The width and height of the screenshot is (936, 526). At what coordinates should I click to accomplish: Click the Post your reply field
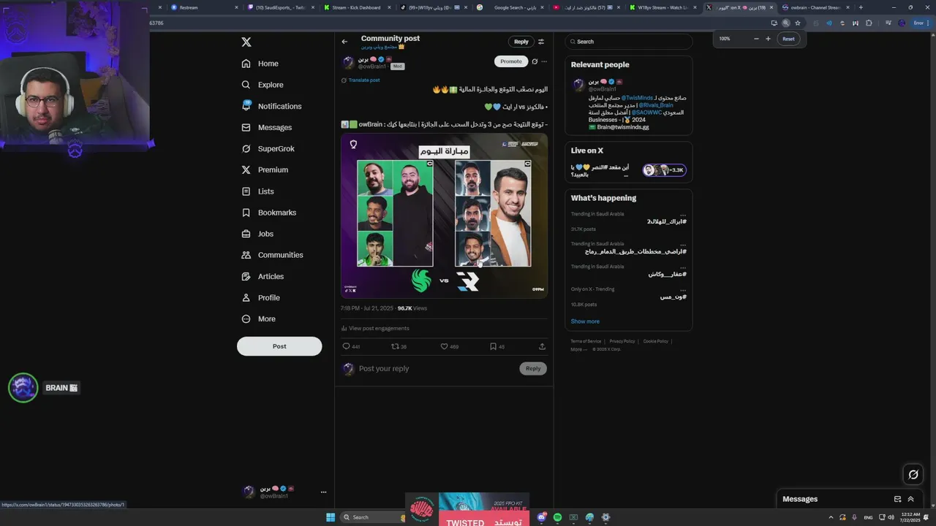tap(437, 369)
